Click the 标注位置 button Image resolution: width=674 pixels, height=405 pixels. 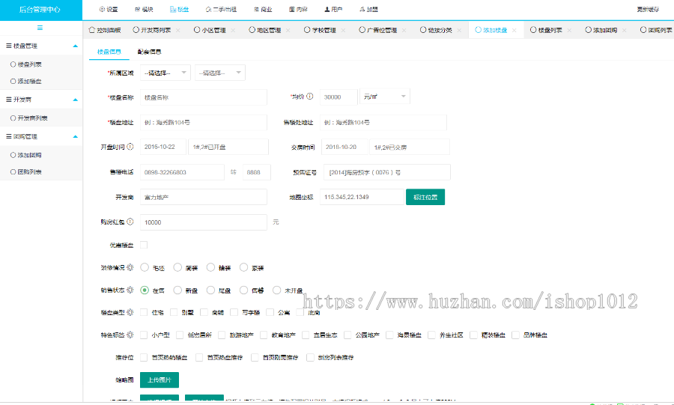[x=425, y=197]
